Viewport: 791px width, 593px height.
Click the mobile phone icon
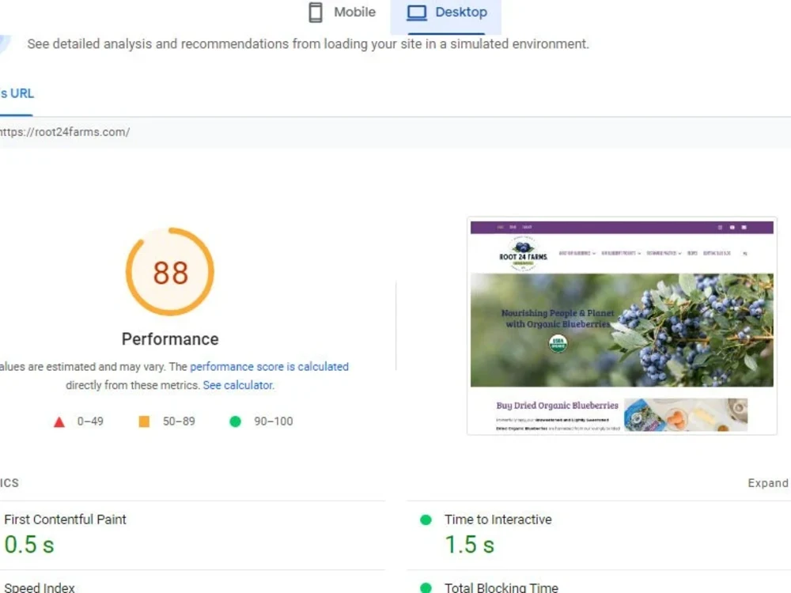coord(316,12)
